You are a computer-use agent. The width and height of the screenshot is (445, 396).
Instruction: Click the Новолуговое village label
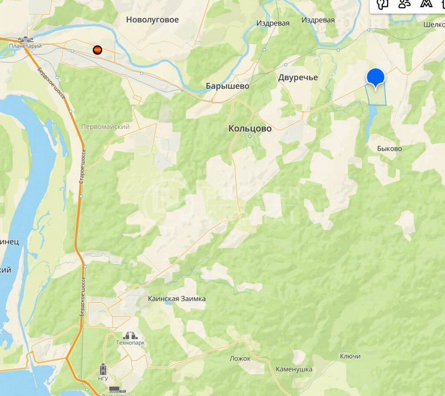[153, 20]
